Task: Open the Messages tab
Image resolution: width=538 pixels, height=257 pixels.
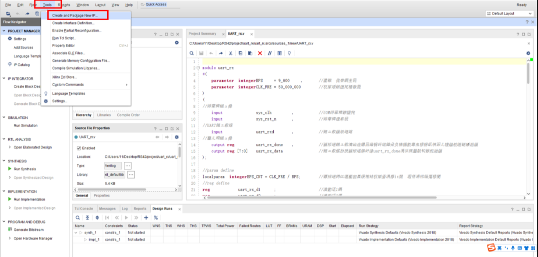Action: 107,209
